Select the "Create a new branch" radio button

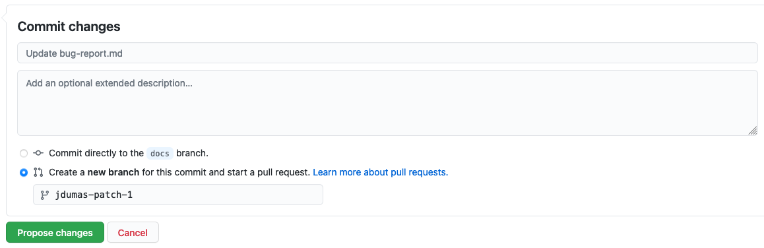click(x=23, y=173)
